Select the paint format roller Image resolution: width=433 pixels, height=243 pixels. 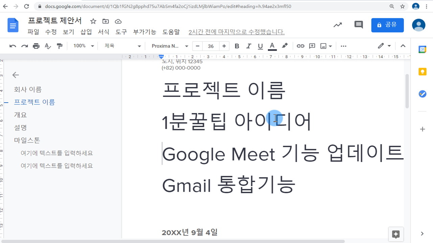pyautogui.click(x=60, y=46)
